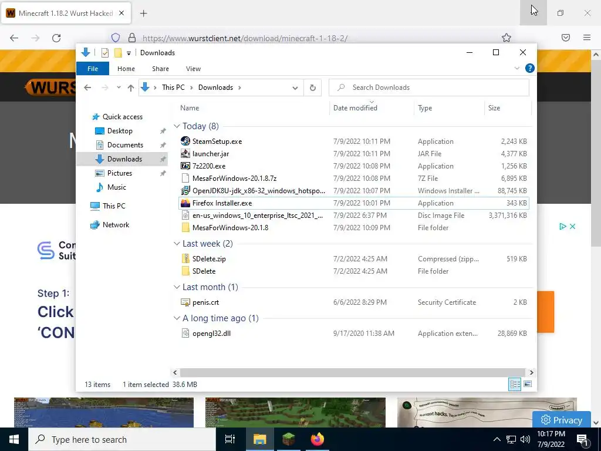Click the Windows taskbar search box
This screenshot has width=601, height=451.
[122, 439]
